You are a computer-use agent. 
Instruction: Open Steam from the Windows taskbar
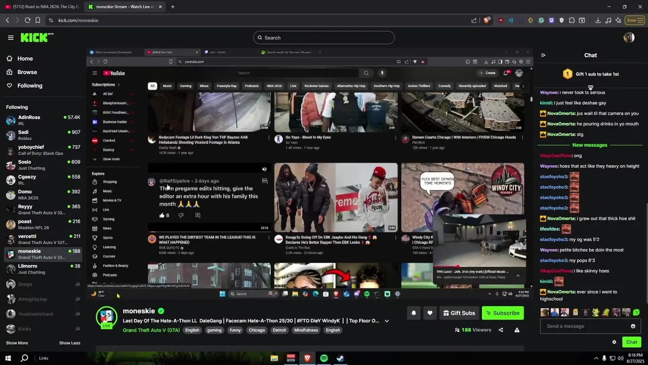(x=341, y=358)
